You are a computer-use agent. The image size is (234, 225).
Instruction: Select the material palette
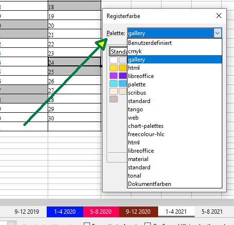coord(175,159)
